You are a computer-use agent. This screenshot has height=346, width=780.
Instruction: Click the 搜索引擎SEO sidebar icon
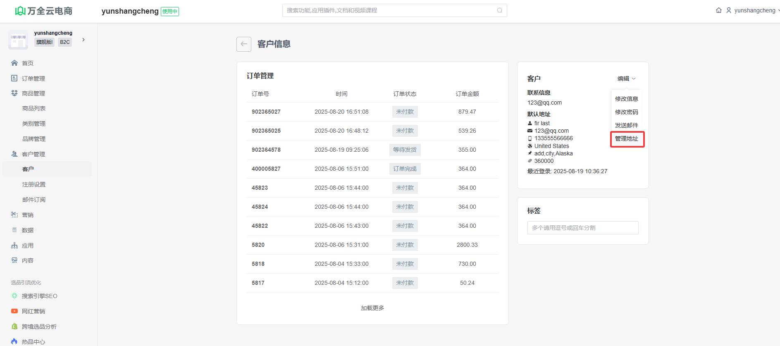[x=14, y=296]
